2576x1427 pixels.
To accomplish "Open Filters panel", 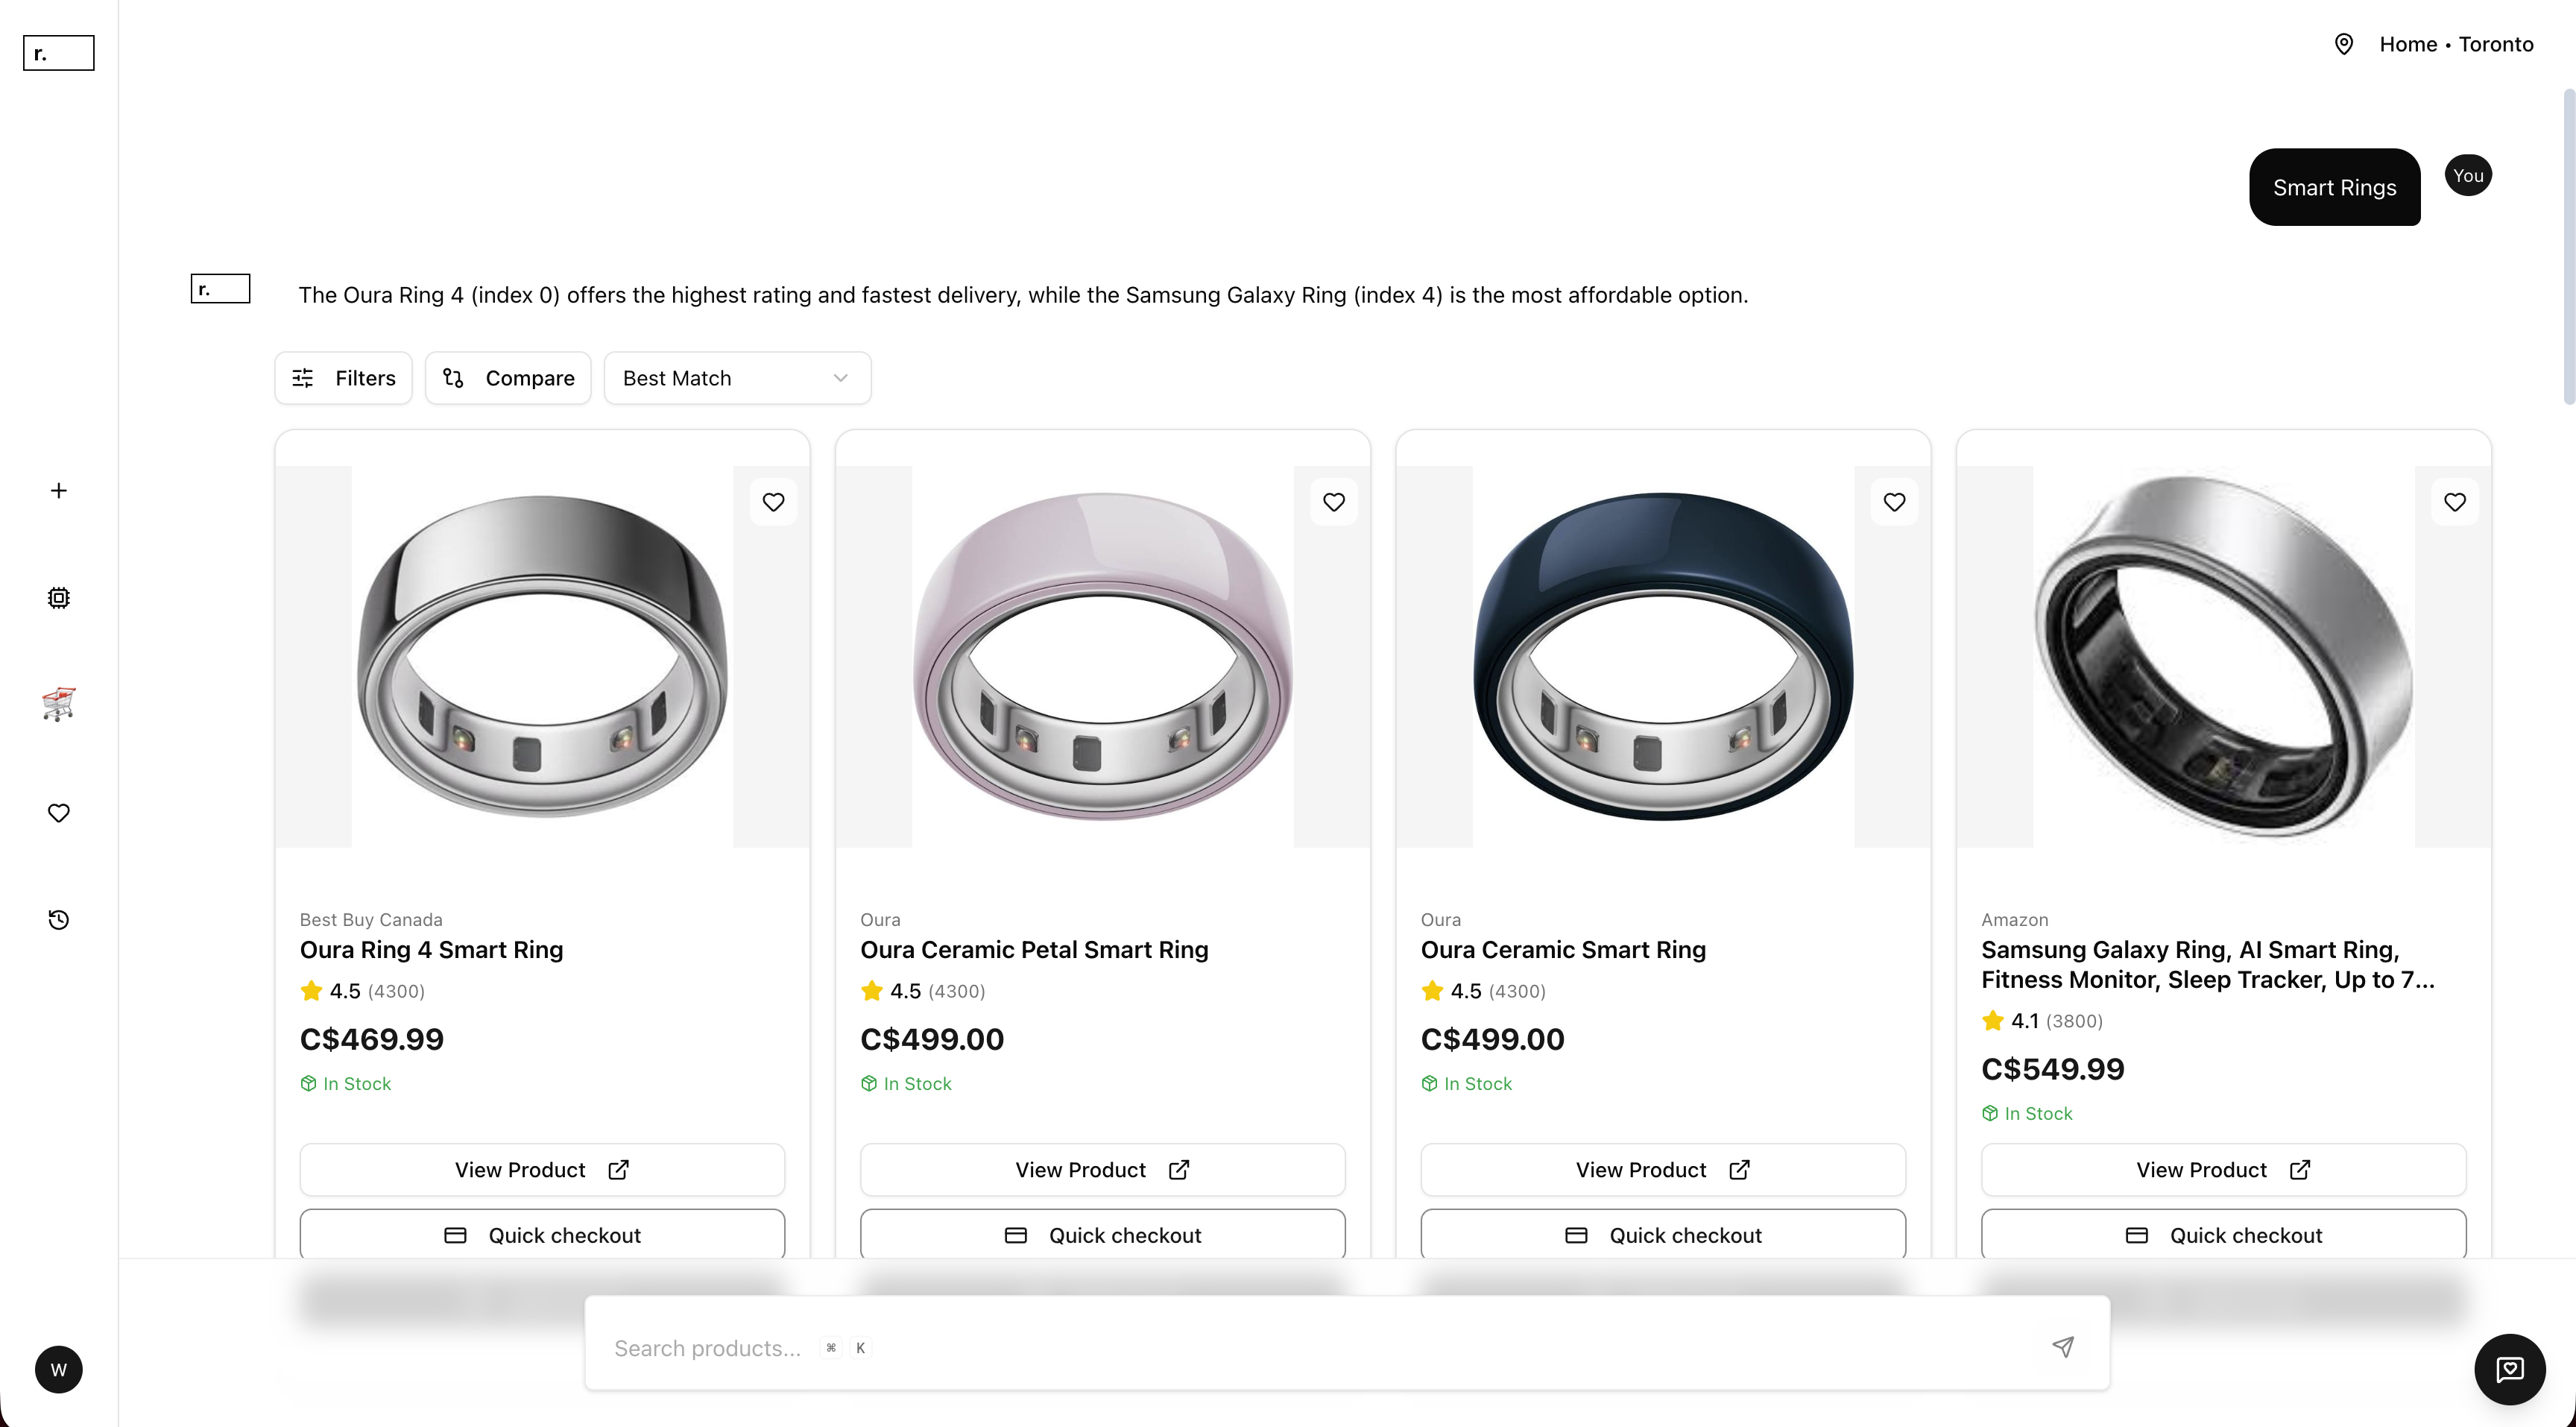I will pyautogui.click(x=343, y=377).
